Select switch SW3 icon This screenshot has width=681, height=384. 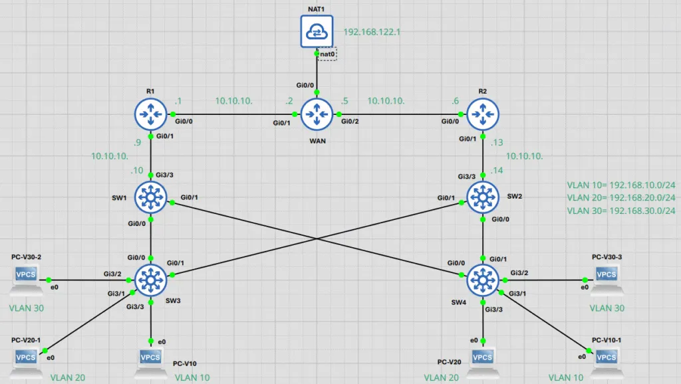click(150, 280)
